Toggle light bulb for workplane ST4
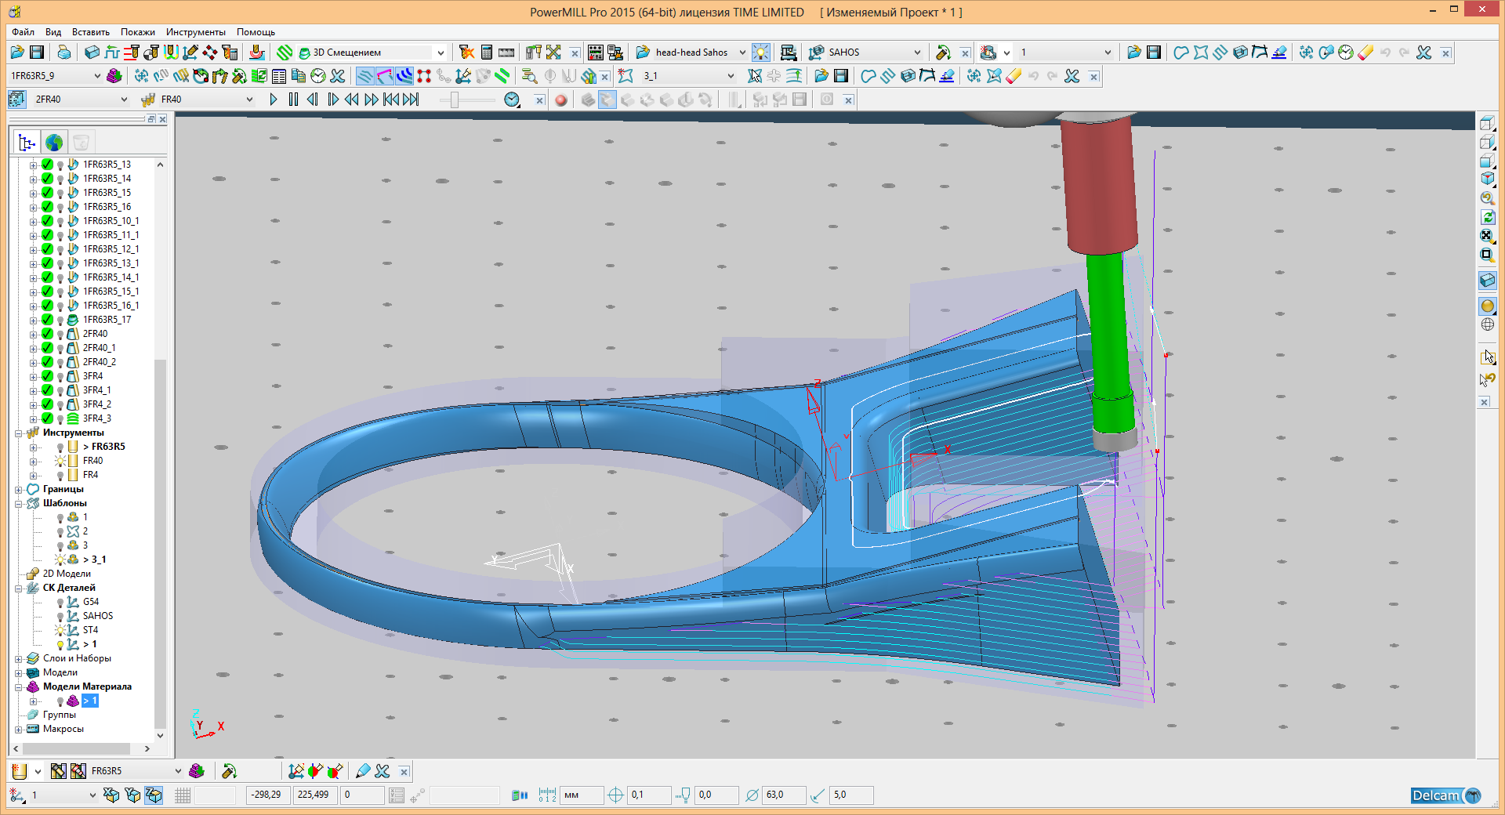Viewport: 1505px width, 815px height. 60,630
